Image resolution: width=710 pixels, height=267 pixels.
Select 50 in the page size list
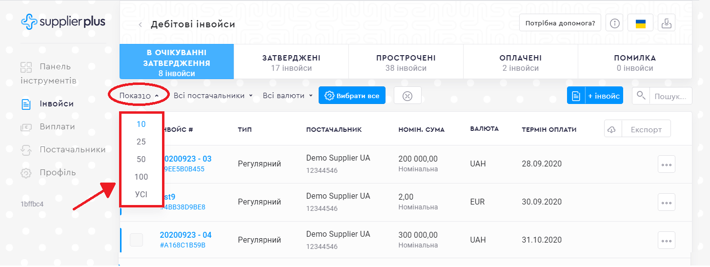click(141, 159)
